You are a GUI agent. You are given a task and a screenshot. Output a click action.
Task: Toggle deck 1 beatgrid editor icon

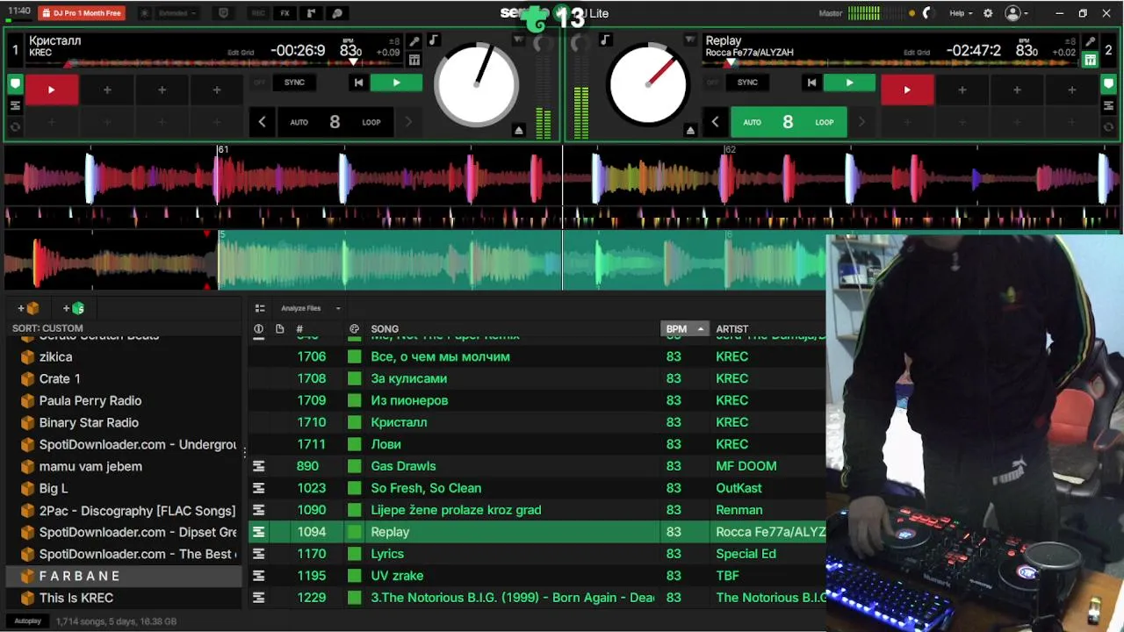coord(414,60)
